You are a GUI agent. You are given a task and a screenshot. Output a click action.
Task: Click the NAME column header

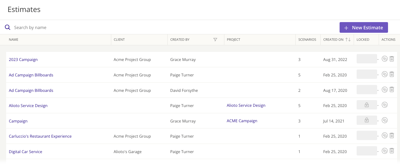pyautogui.click(x=14, y=40)
